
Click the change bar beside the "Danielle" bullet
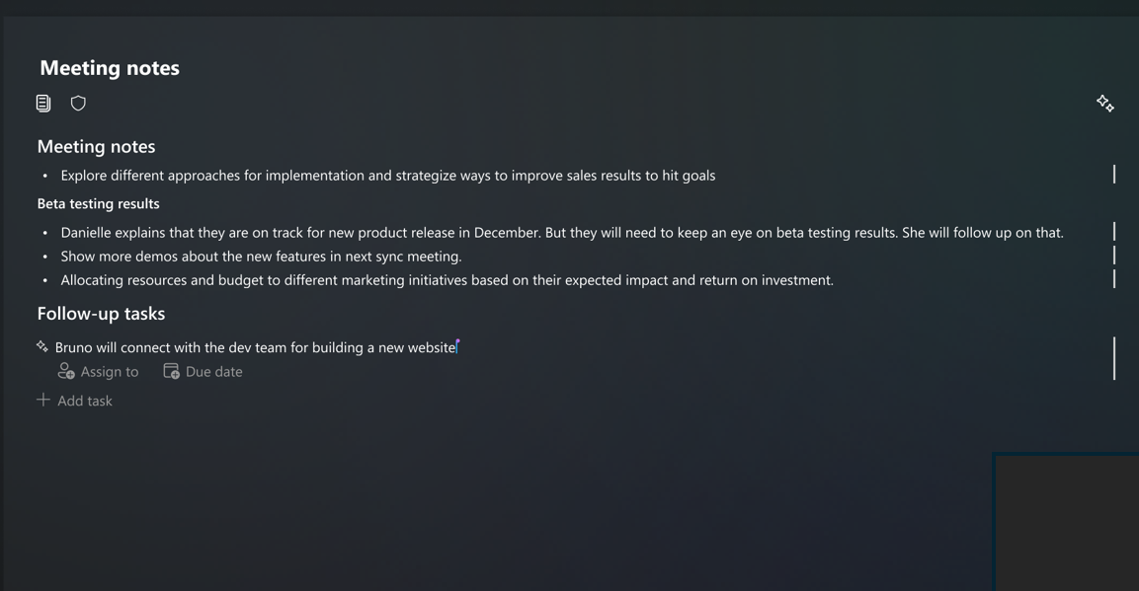[1114, 231]
